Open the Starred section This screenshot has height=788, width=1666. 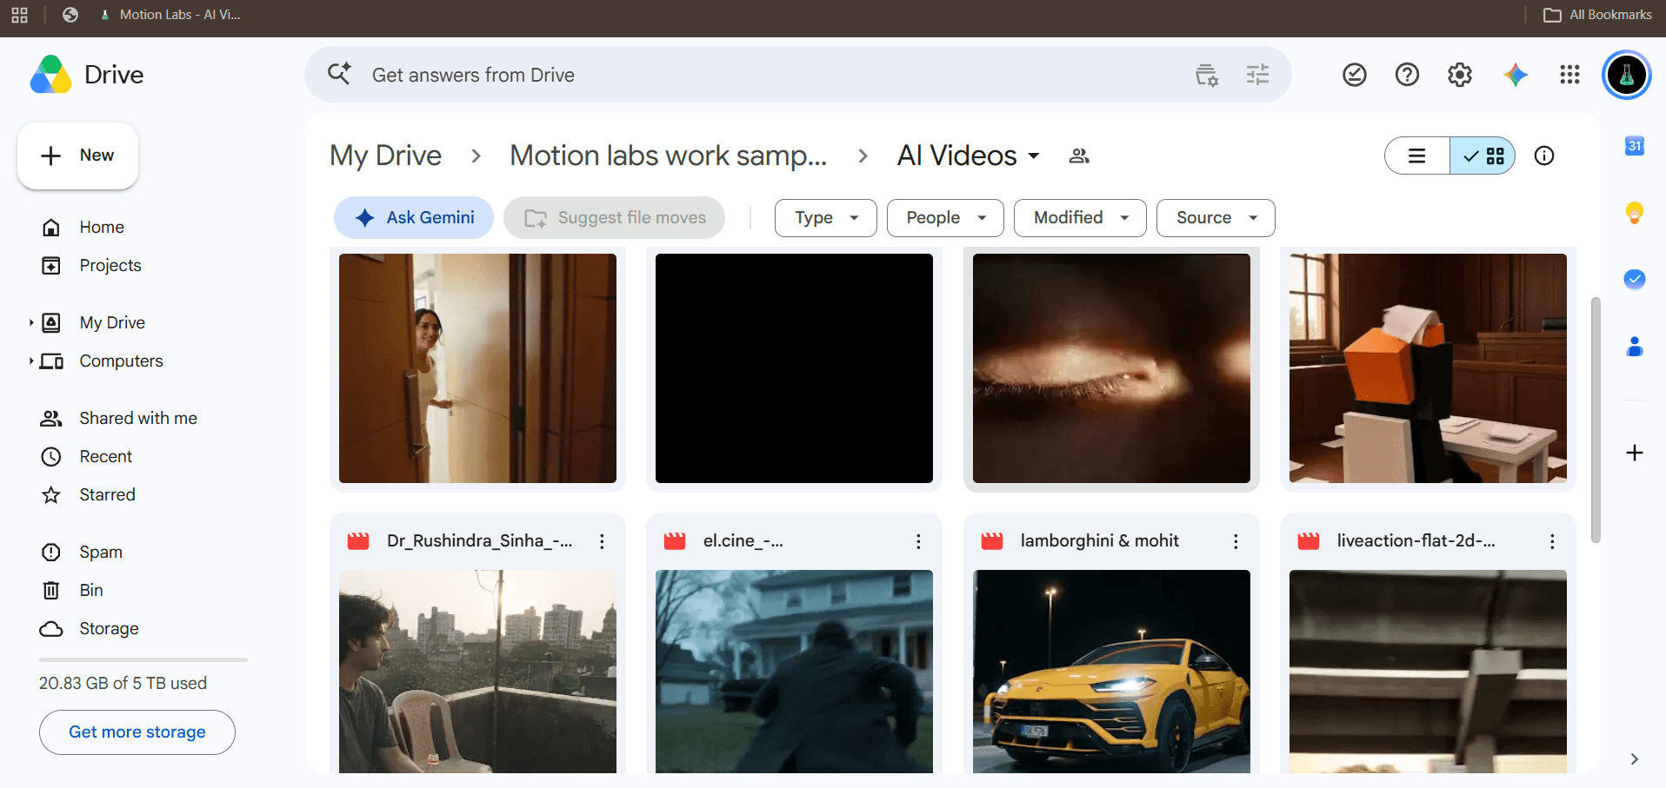[x=107, y=494]
